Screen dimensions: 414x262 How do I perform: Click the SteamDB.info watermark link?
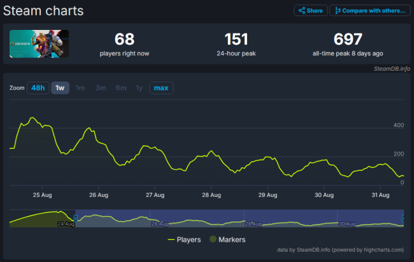pos(392,69)
